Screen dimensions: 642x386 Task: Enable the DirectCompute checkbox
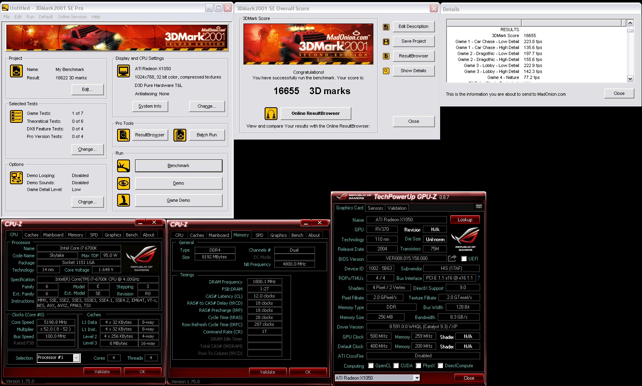(x=441, y=366)
